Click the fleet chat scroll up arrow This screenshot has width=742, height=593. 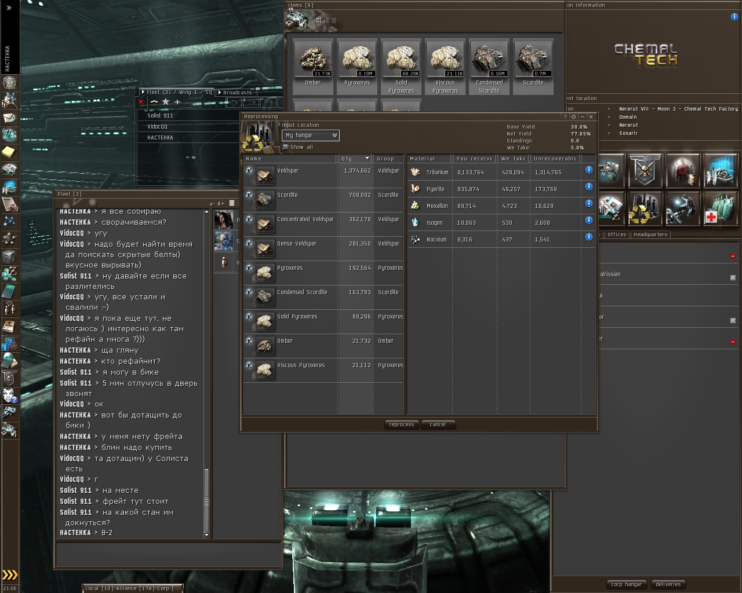(x=206, y=212)
